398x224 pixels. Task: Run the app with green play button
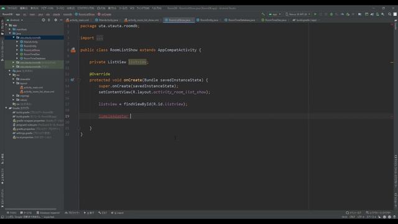[x=315, y=14]
